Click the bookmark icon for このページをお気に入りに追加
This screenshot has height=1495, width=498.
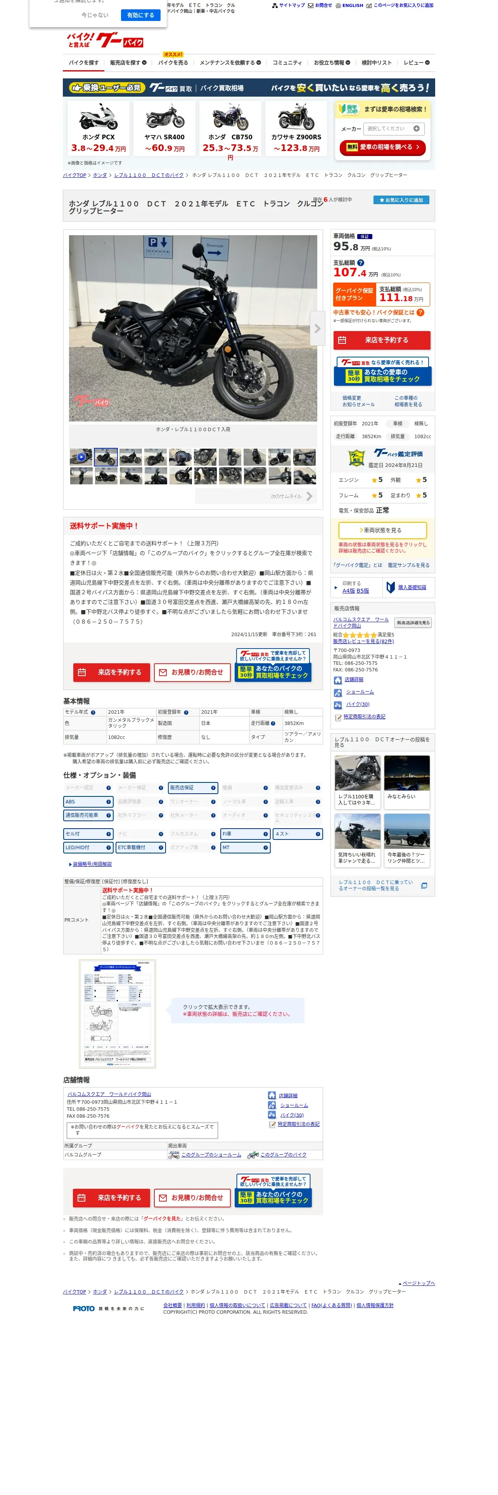pyautogui.click(x=369, y=6)
